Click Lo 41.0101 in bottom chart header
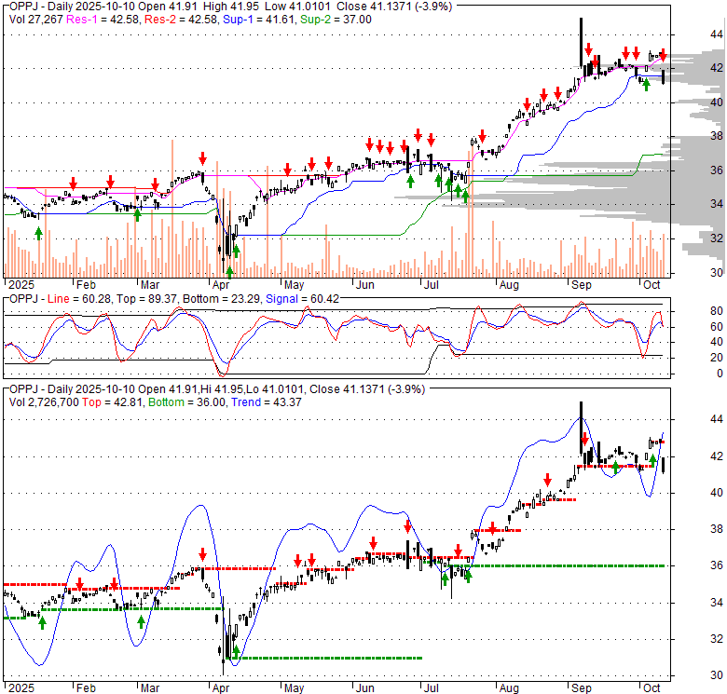The height and width of the screenshot is (694, 727). (x=275, y=389)
